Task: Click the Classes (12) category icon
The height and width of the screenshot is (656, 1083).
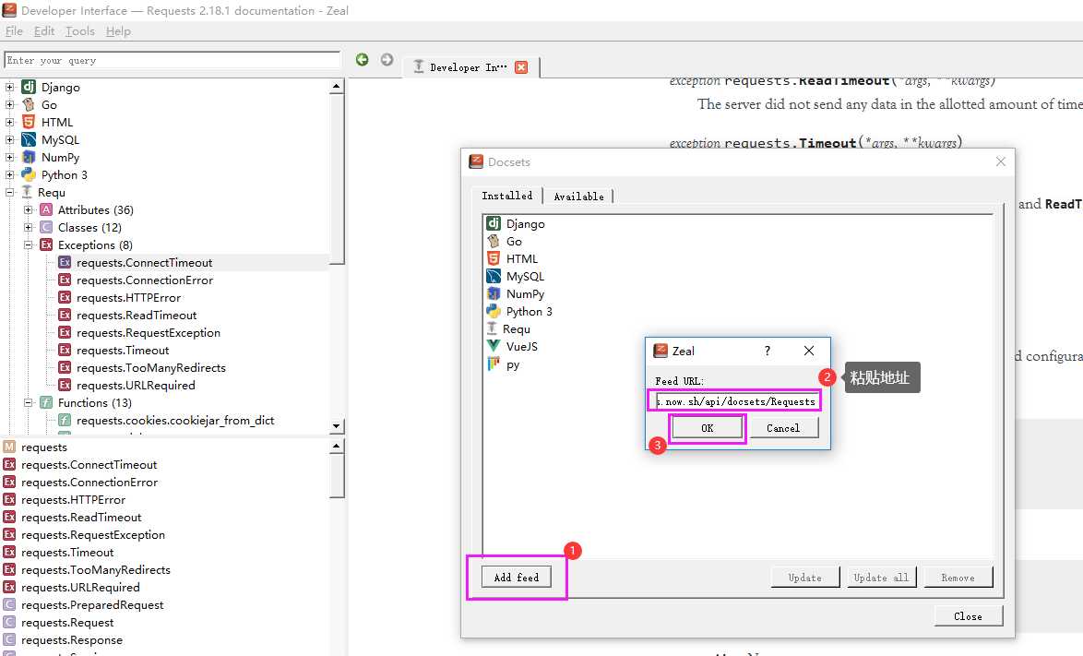Action: (x=46, y=227)
